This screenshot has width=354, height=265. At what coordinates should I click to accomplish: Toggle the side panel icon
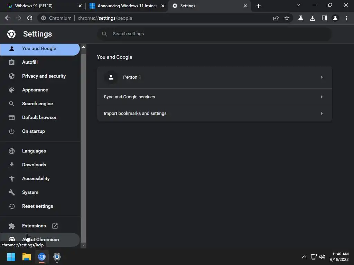pyautogui.click(x=324, y=18)
